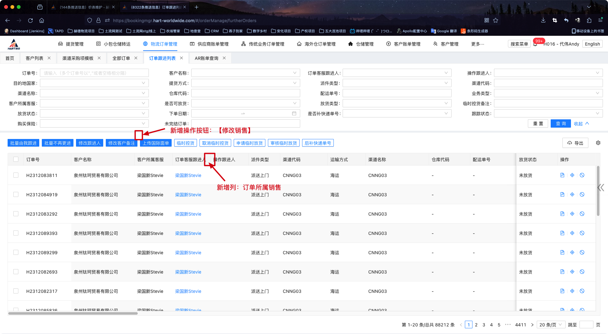This screenshot has width=608, height=334.
Task: Check the row for order H2312089393
Action: (x=16, y=233)
